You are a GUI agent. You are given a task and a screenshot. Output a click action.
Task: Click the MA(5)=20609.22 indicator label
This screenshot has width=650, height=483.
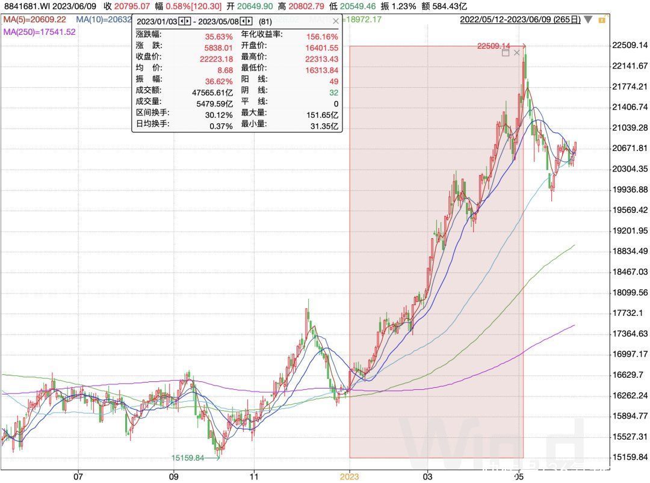point(35,19)
